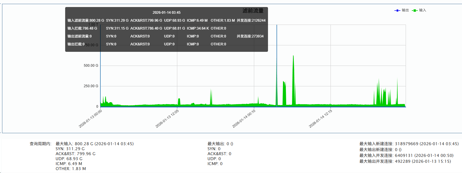Click the 500.00 G y-axis label
The image size is (462, 173).
[91, 66]
